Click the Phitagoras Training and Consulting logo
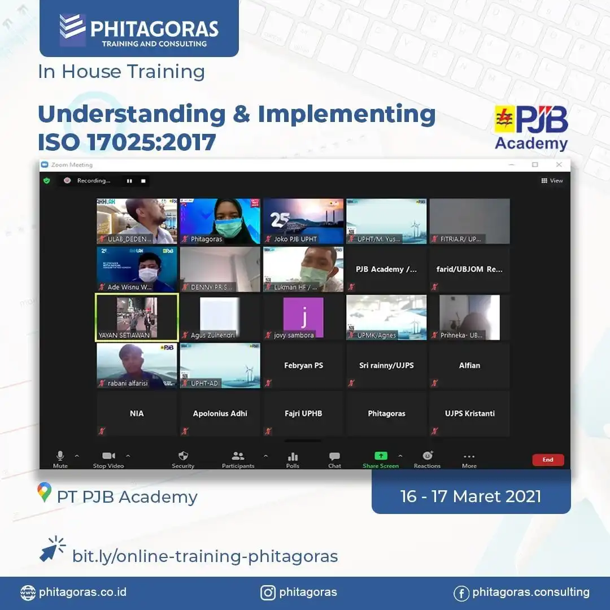This screenshot has height=610, width=610. tap(140, 30)
